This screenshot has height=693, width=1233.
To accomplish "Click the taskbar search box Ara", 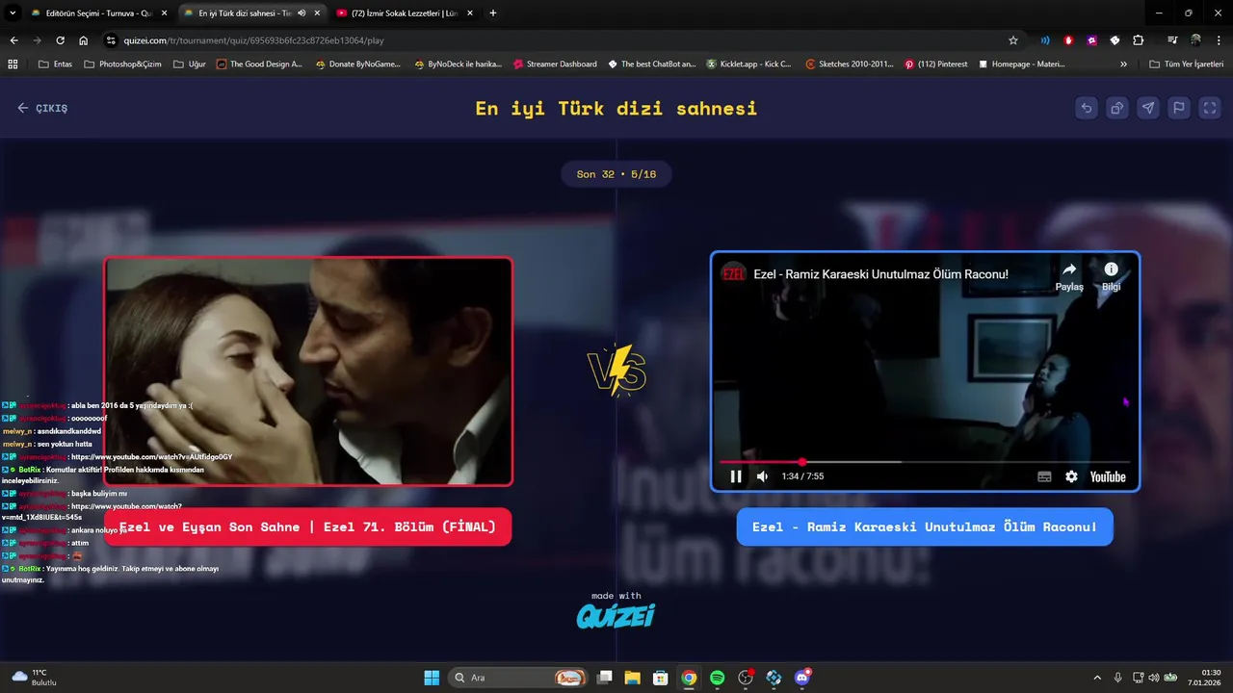I will 519,678.
